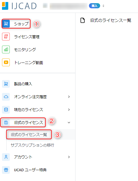Click the 製品の購入 cart icon

click(6, 84)
